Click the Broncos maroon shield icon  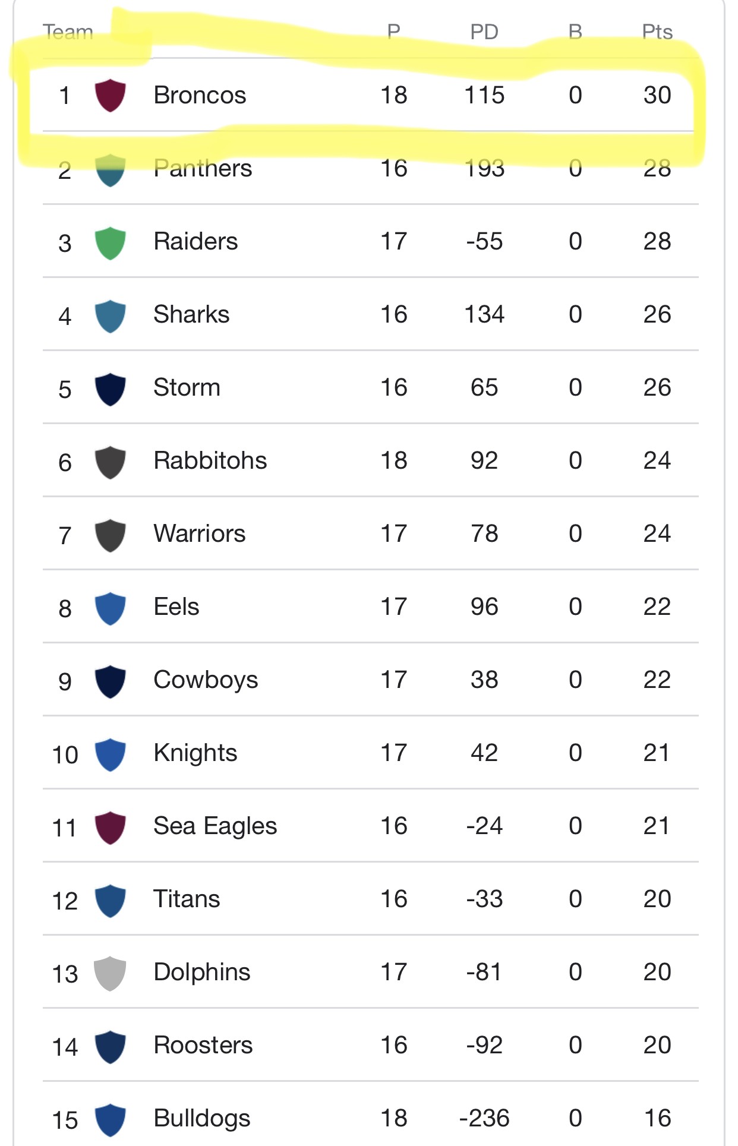click(111, 96)
